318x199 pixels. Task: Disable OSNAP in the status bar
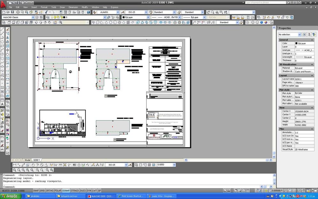pos(66,190)
